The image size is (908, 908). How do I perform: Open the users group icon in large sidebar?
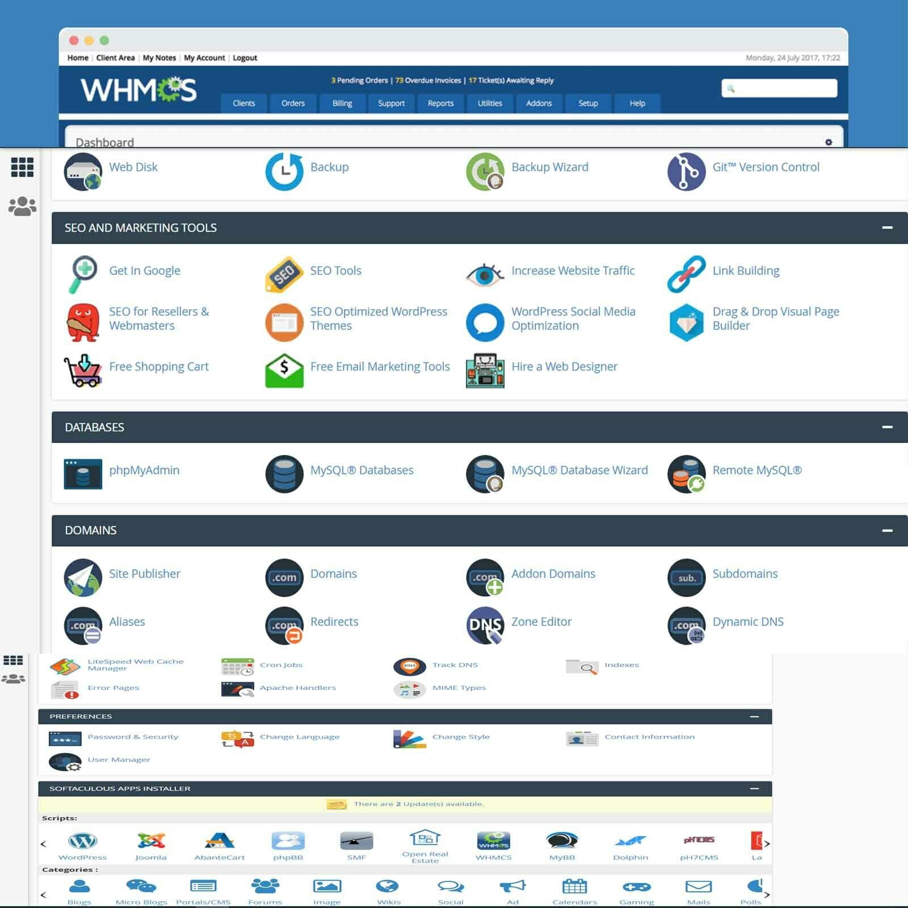(22, 206)
